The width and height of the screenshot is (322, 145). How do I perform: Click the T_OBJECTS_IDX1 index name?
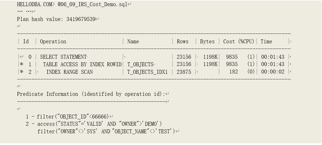tap(147, 72)
